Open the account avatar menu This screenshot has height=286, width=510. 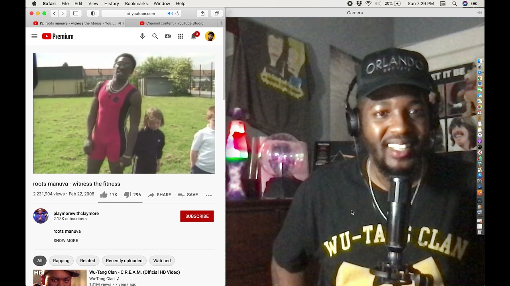(210, 36)
